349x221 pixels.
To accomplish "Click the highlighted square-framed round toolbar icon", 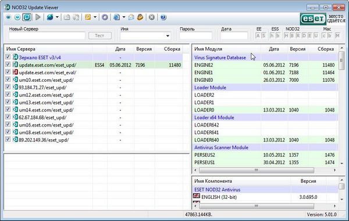I will click(27, 17).
